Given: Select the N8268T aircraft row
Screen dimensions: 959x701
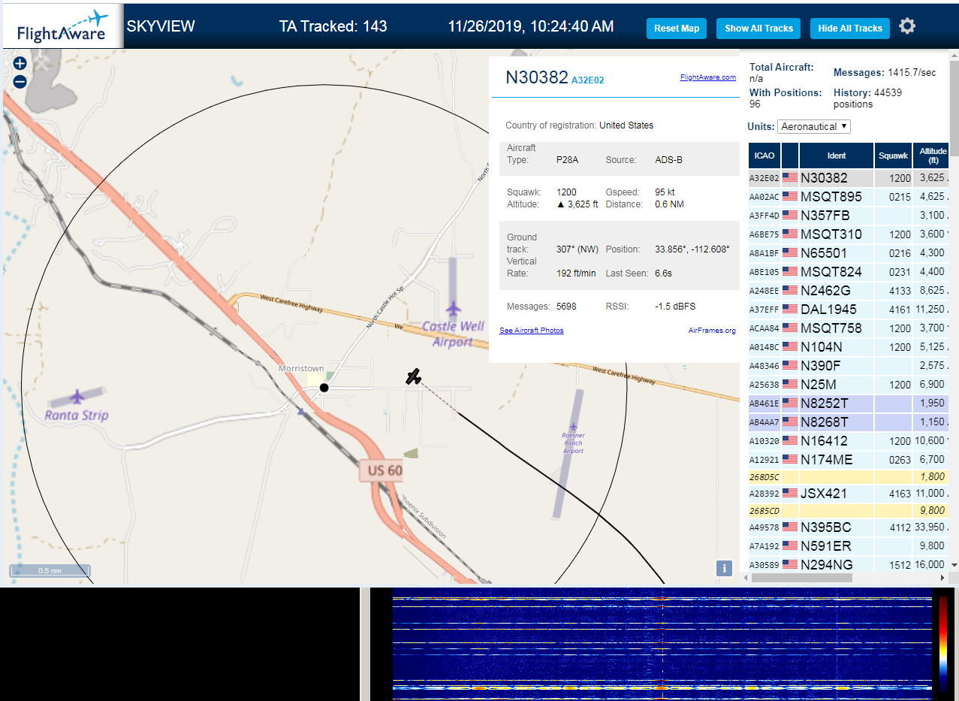Looking at the screenshot, I should (849, 422).
